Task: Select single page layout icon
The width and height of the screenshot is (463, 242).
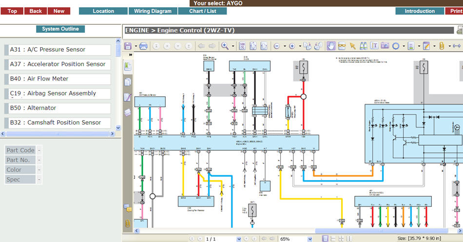Action: pos(325,239)
